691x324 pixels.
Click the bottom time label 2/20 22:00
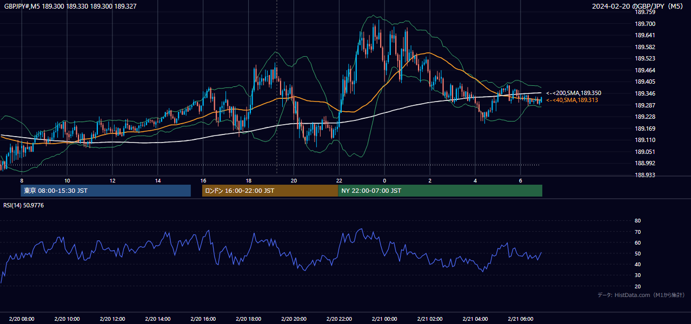tap(338, 319)
